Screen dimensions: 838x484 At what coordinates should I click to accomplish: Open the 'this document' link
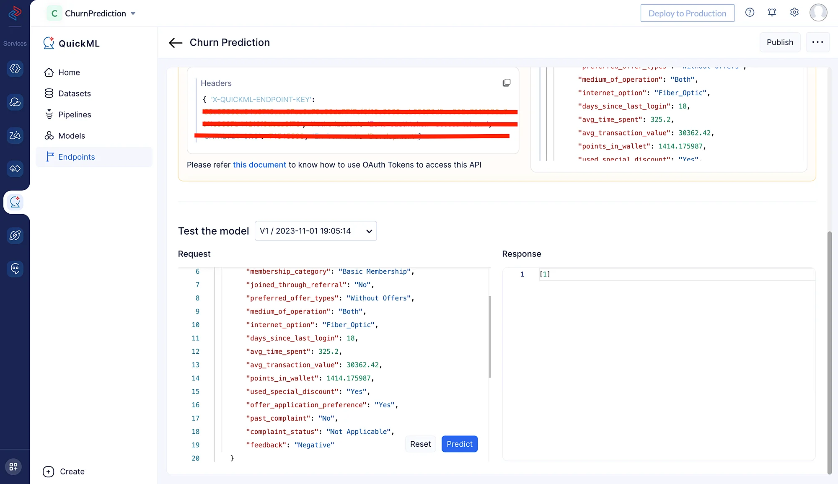tap(259, 165)
